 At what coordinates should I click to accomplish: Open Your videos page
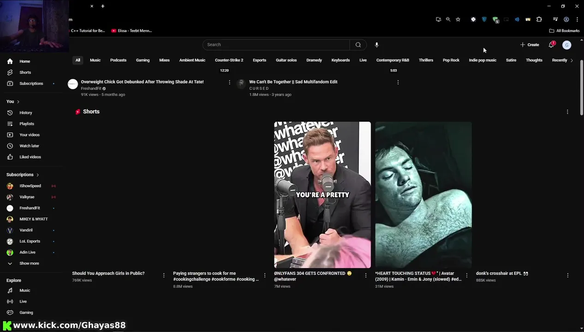pos(29,135)
